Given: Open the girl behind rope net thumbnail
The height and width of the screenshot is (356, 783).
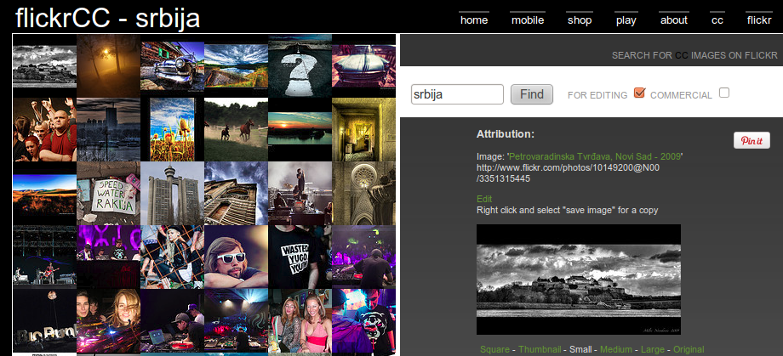Looking at the screenshot, I should [172, 257].
